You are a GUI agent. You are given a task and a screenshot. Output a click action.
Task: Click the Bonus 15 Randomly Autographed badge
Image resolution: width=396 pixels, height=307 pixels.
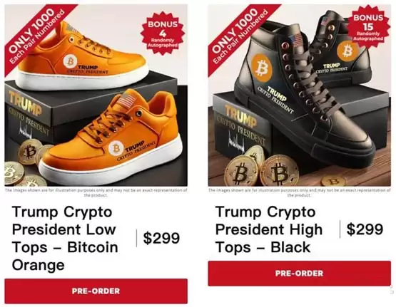pos(368,27)
